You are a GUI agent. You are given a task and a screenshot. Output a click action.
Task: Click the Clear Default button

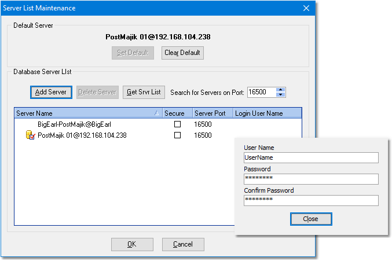pos(182,53)
